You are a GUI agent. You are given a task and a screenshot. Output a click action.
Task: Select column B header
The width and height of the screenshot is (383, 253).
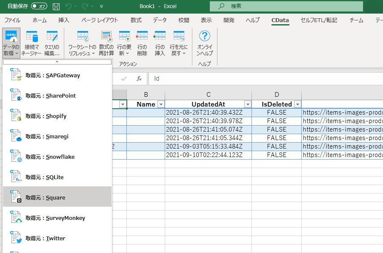tap(146, 95)
